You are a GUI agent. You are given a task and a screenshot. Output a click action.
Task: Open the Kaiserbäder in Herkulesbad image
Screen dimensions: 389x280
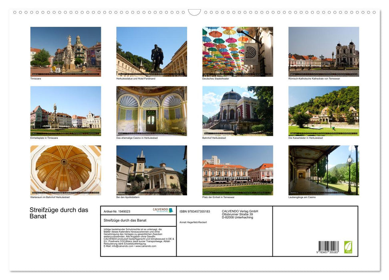pyautogui.click(x=324, y=111)
